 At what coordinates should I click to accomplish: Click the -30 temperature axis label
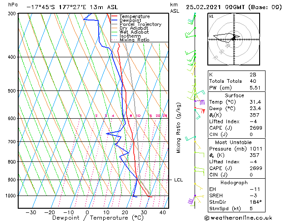(30, 213)
